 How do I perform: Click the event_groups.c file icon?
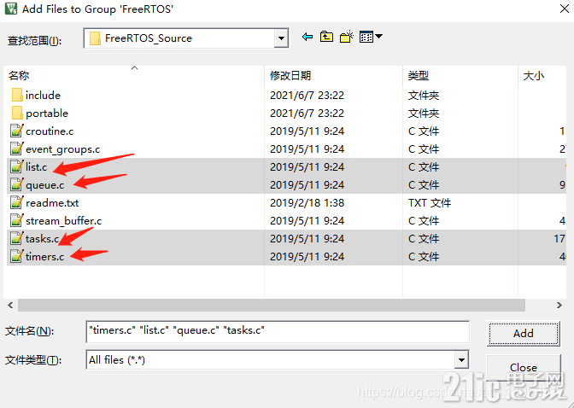[17, 149]
